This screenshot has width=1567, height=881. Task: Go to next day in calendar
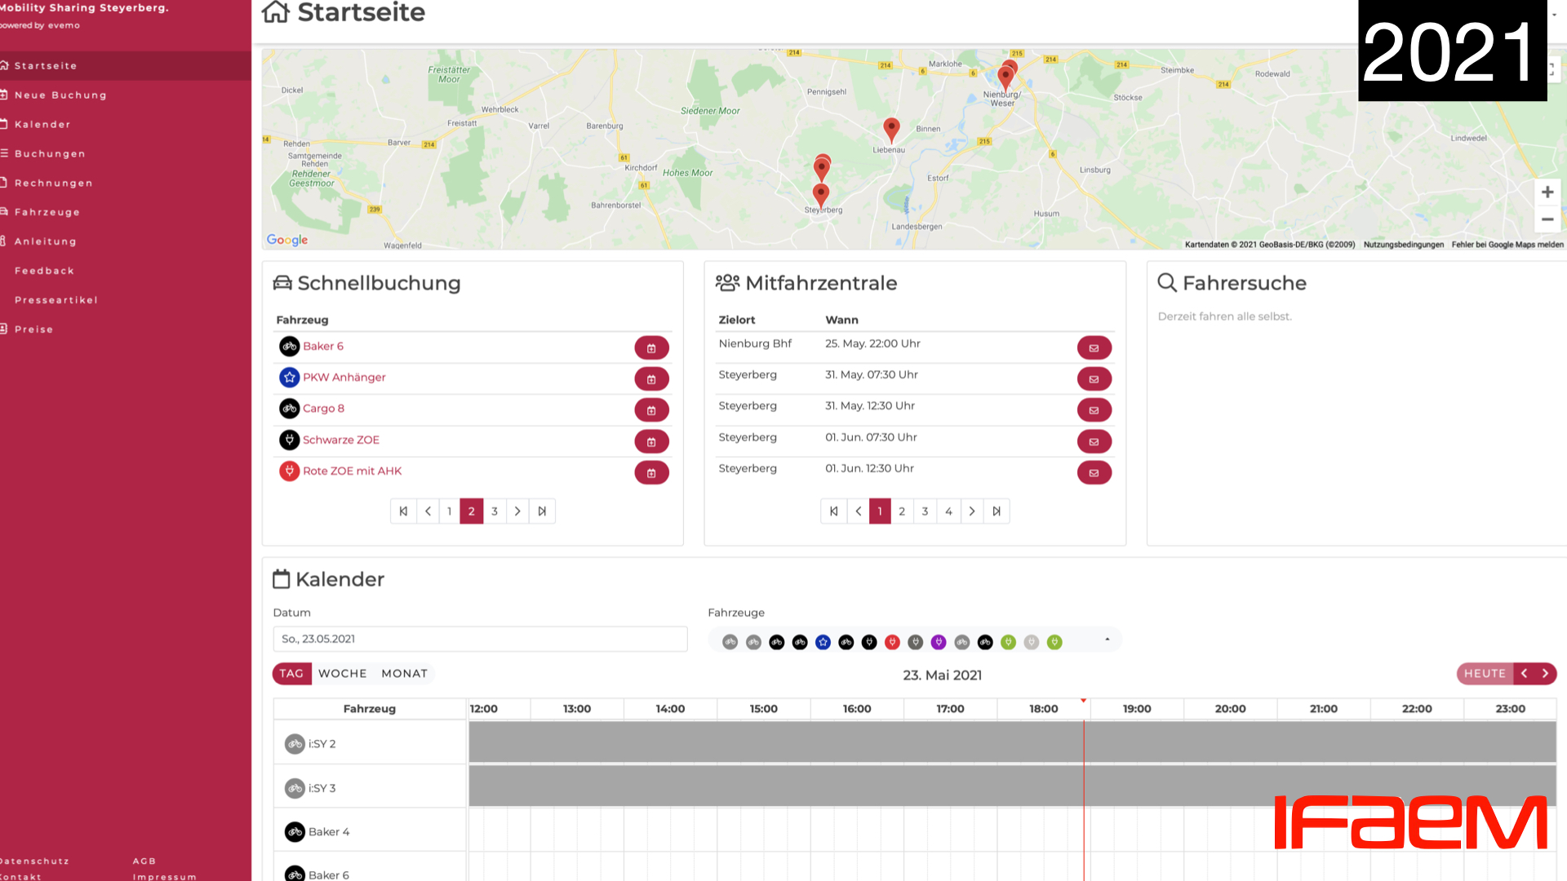pos(1545,674)
